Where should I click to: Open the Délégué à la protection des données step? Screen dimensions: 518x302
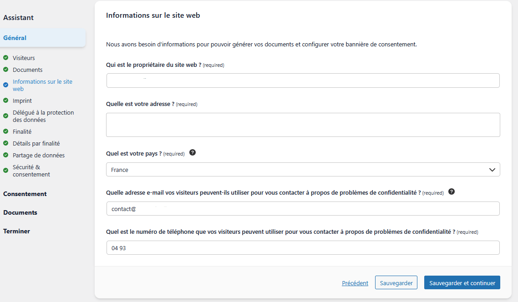click(x=43, y=116)
